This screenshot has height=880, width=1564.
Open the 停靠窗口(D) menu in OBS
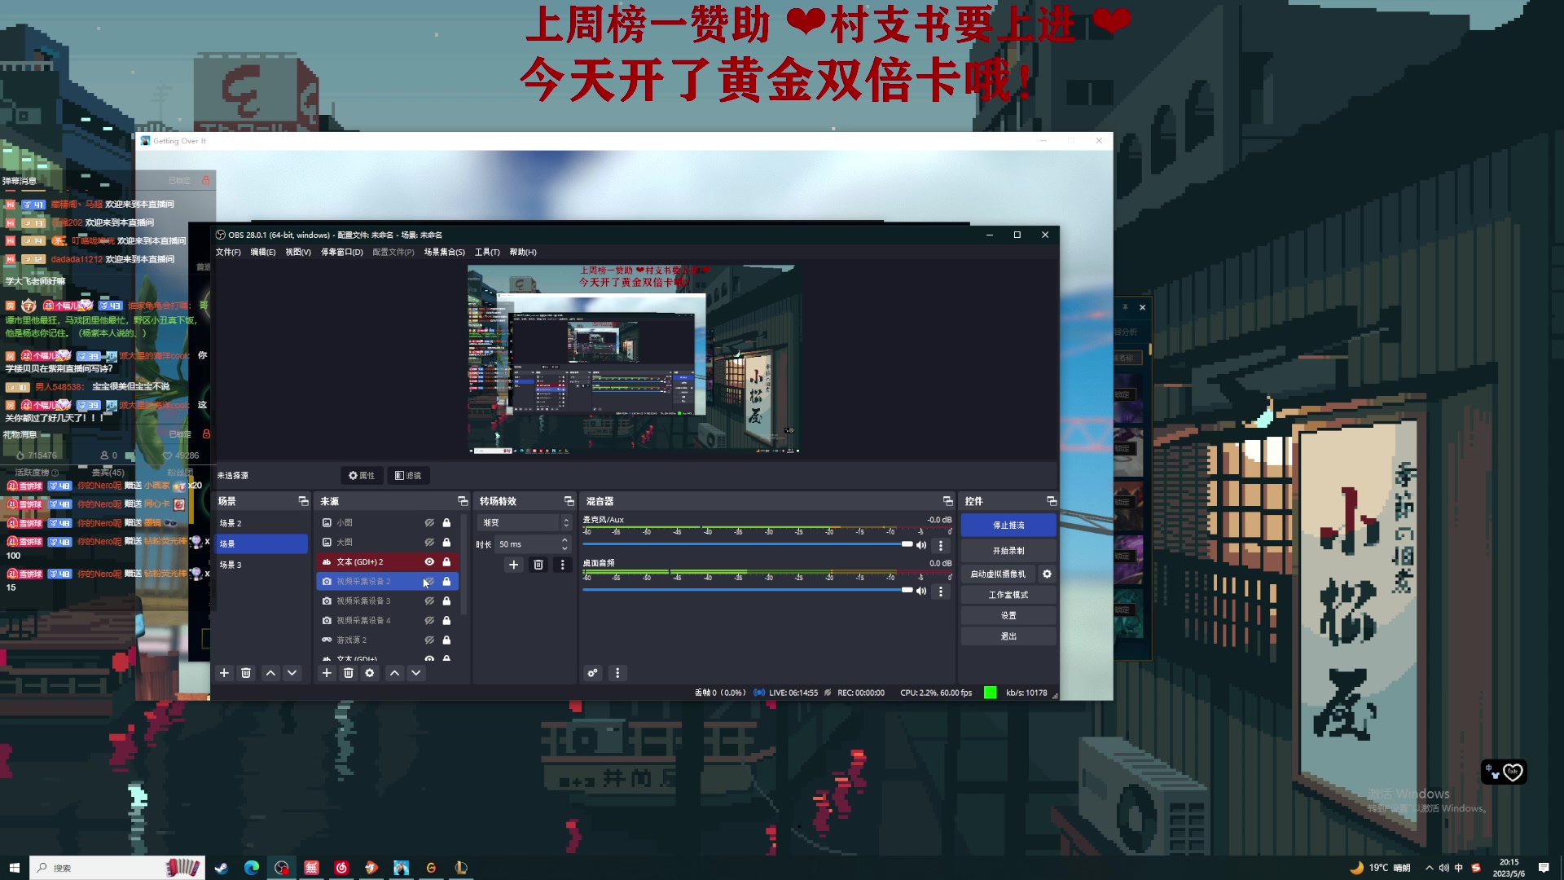click(x=342, y=253)
